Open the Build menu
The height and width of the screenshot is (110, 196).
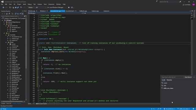point(24,4)
